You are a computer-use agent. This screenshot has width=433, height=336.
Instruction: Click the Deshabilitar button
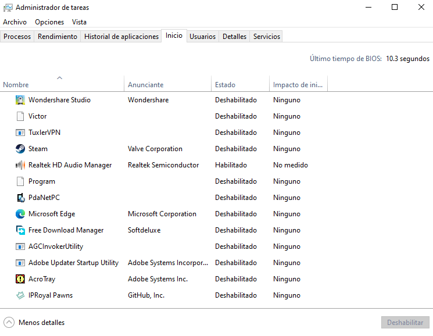[405, 323]
